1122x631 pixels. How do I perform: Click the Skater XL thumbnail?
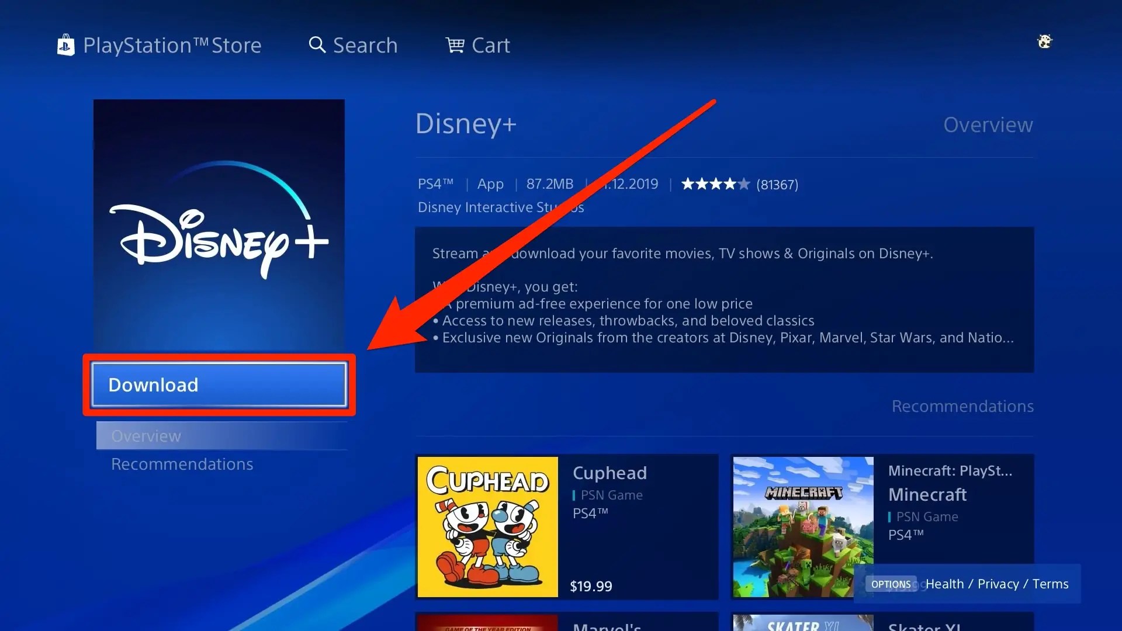[804, 623]
